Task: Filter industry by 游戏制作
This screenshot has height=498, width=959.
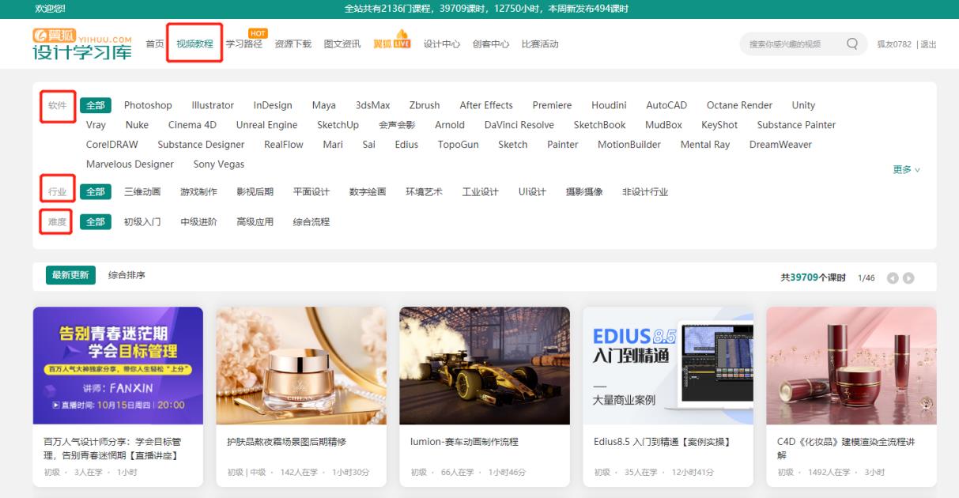Action: (198, 192)
